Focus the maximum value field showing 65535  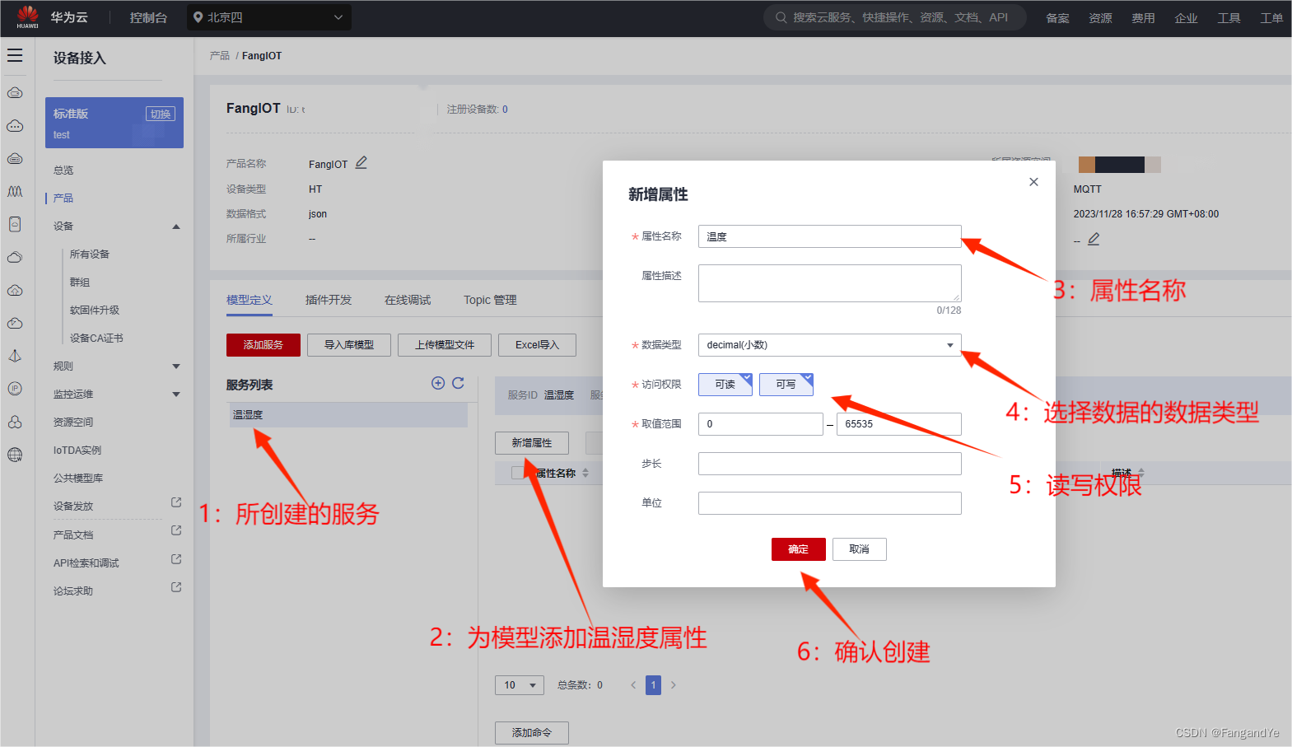(898, 424)
